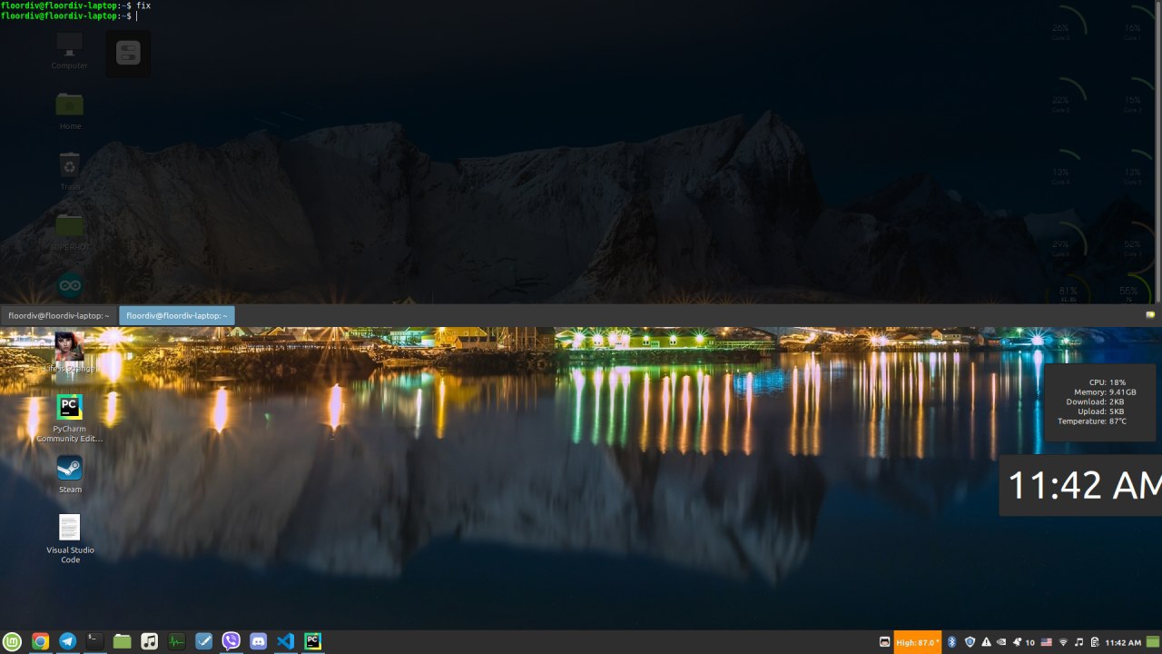Open Viber from the taskbar
This screenshot has height=654, width=1162.
click(x=231, y=641)
